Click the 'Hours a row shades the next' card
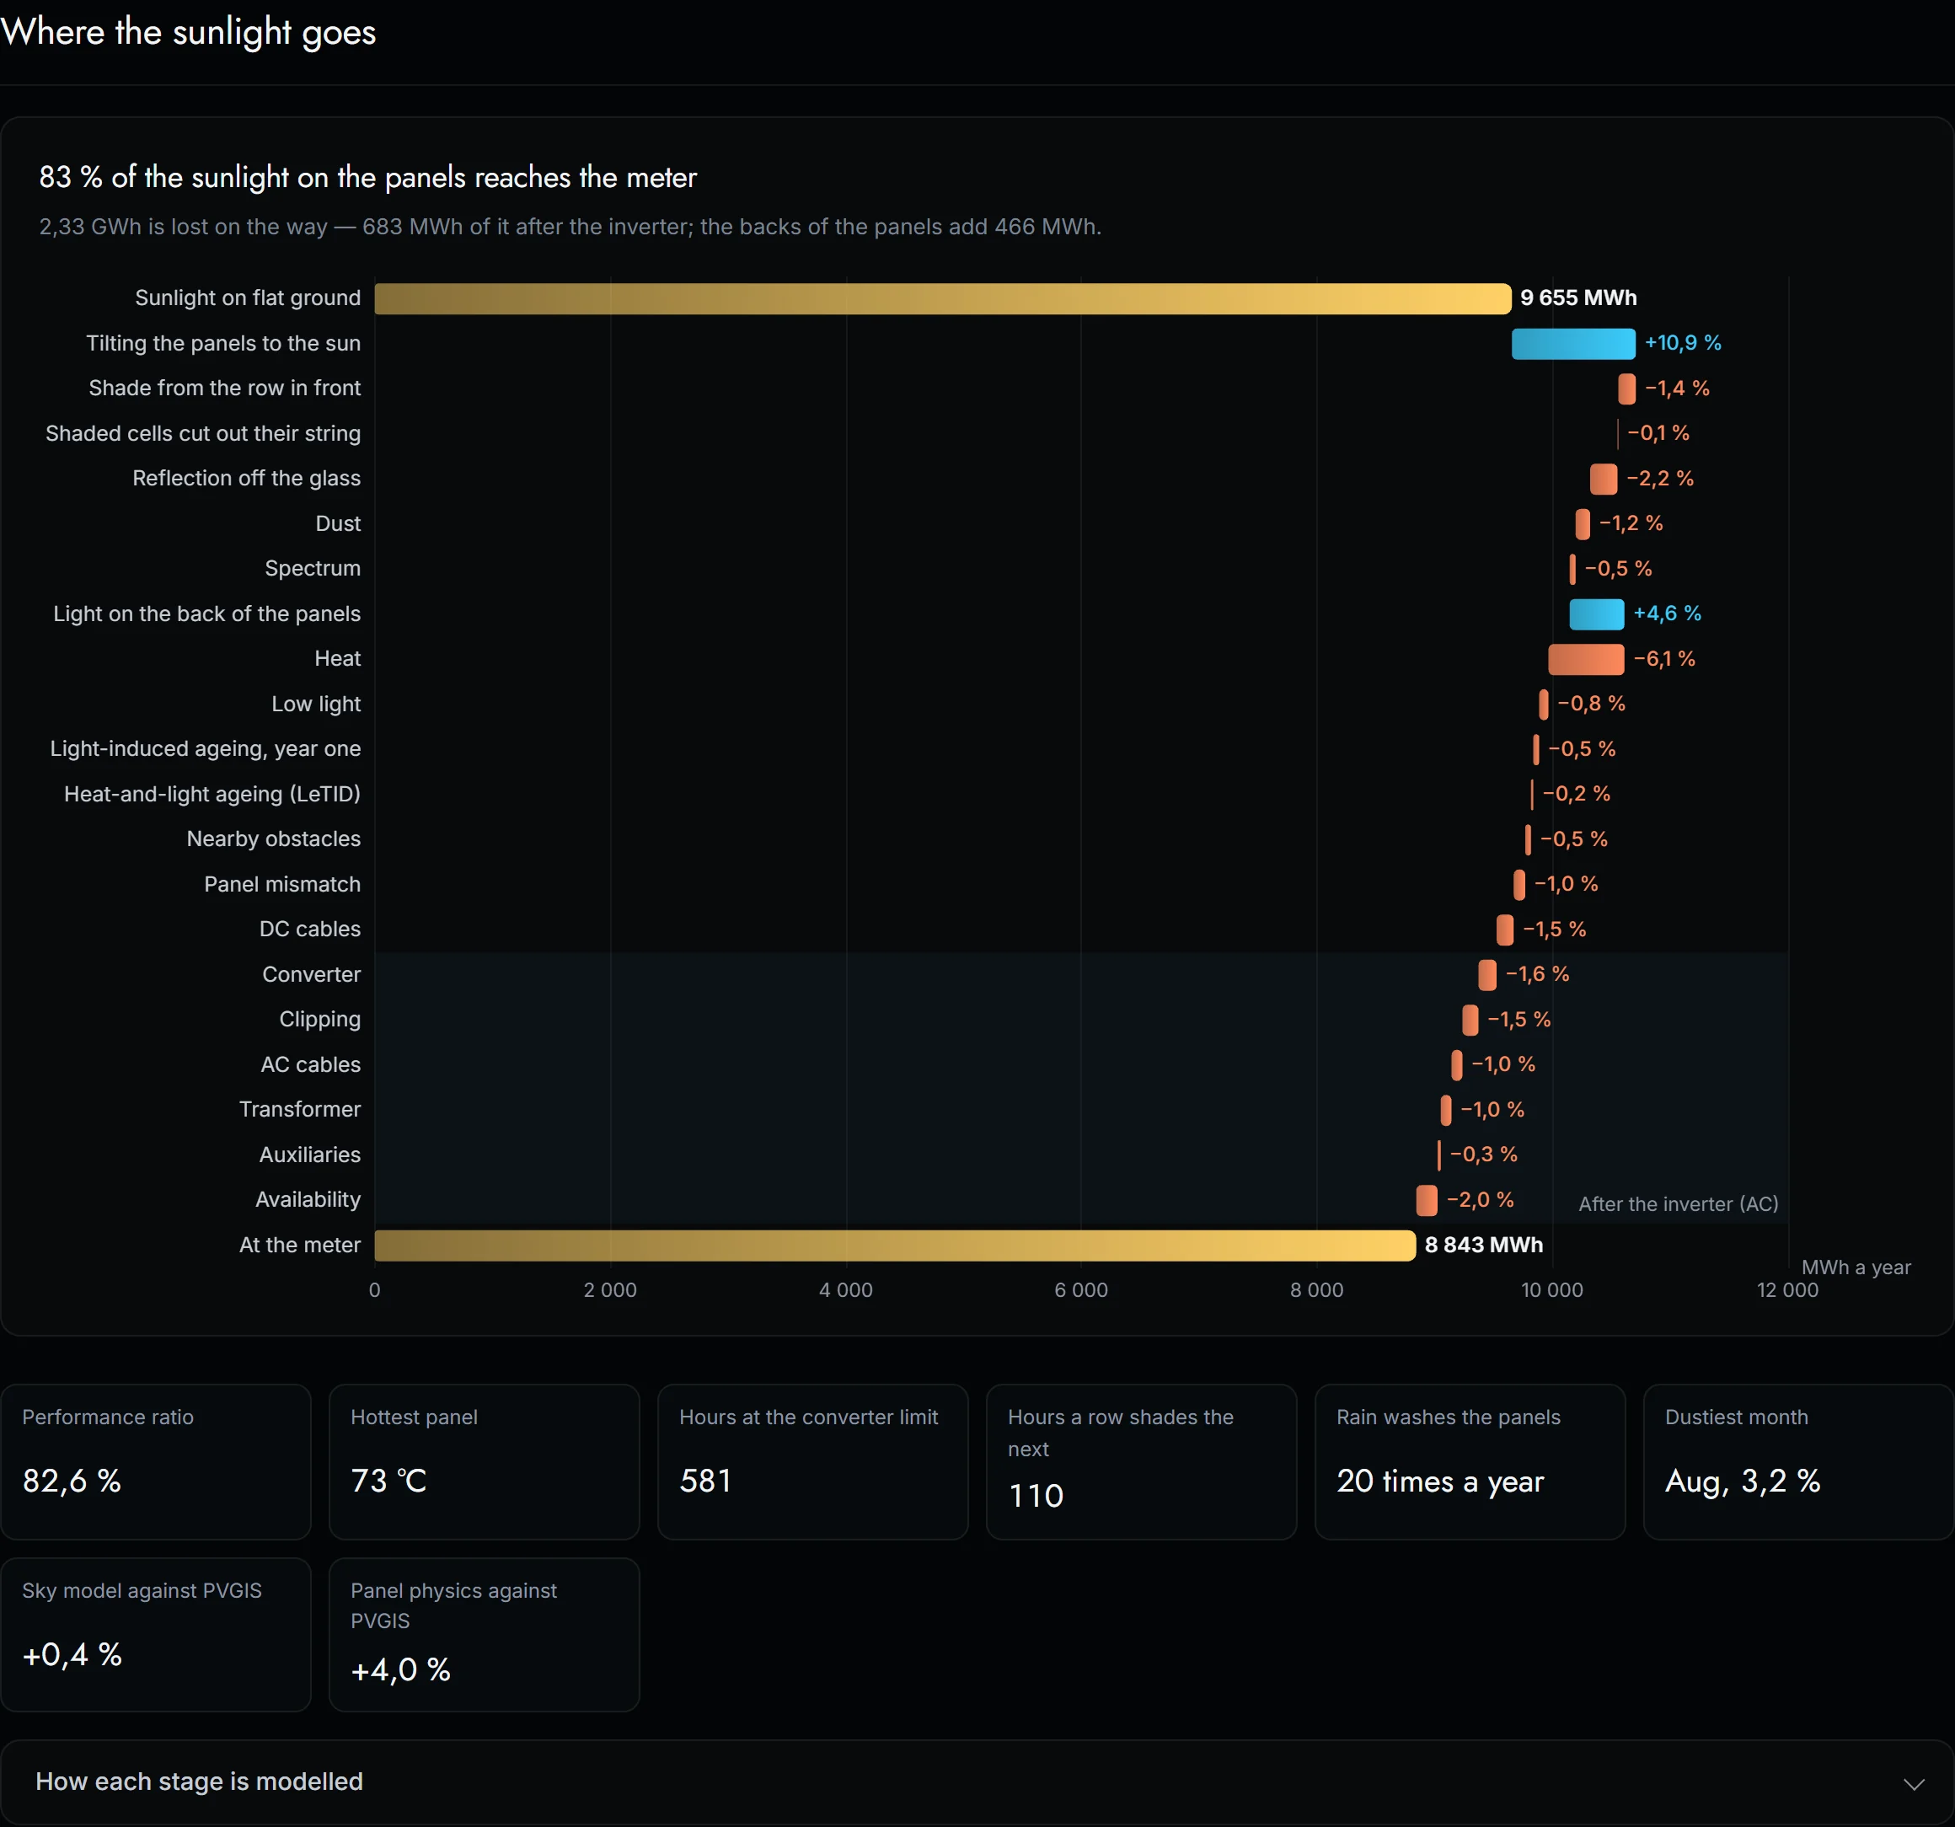Image resolution: width=1955 pixels, height=1827 pixels. pos(1141,1461)
